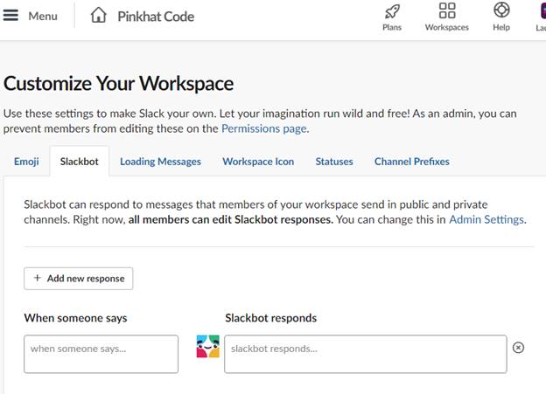Focus the 'slackbot responds...' input field
Screen dimensions: 546x394
[x=366, y=354]
